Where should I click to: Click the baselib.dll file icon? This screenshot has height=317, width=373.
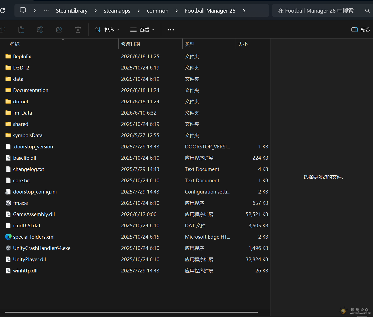point(8,158)
